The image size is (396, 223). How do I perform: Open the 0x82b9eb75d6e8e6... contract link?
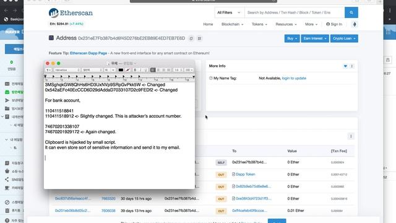click(x=253, y=186)
